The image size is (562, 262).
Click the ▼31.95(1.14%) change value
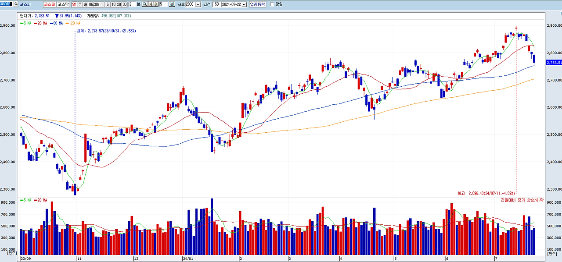(68, 16)
